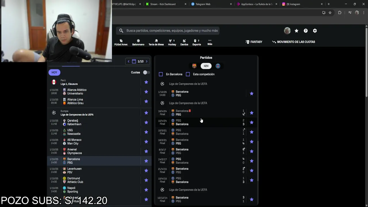The width and height of the screenshot is (368, 207).
Task: Toggle the Cuotas switch
Action: click(x=146, y=72)
